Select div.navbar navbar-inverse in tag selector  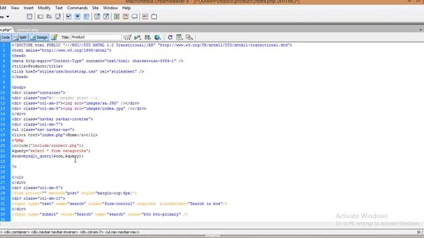coord(54,232)
